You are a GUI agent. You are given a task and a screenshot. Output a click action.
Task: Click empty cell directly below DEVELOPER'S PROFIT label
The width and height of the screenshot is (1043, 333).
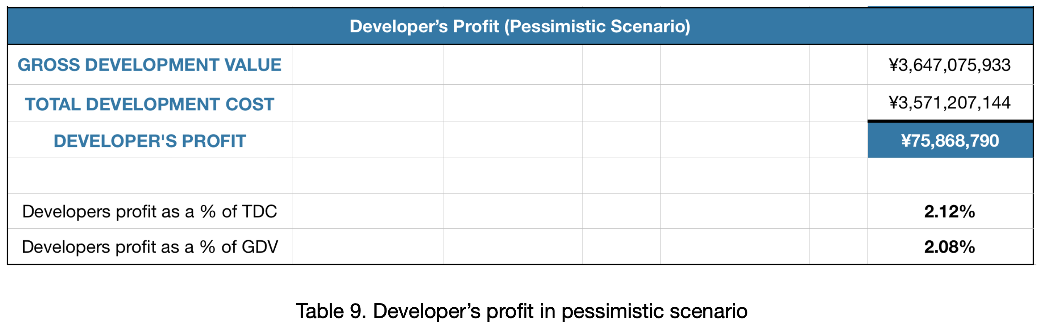[149, 176]
